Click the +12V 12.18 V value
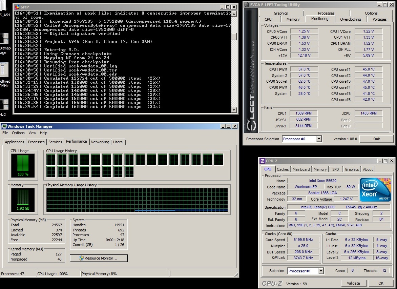 point(304,55)
